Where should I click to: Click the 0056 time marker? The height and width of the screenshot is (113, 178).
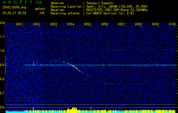104,24
